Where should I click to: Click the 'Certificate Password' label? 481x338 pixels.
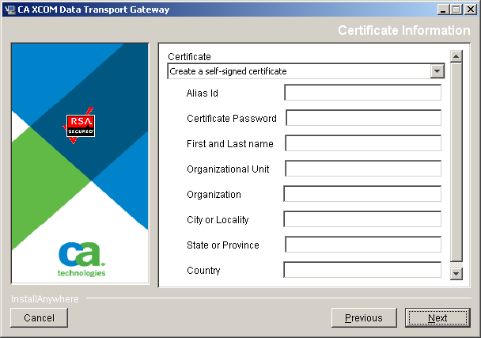(232, 118)
